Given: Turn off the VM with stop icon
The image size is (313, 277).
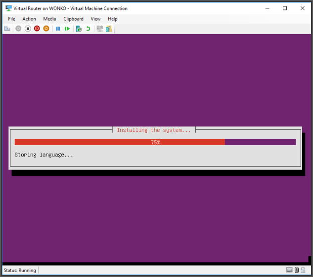Looking at the screenshot, I should tap(28, 29).
